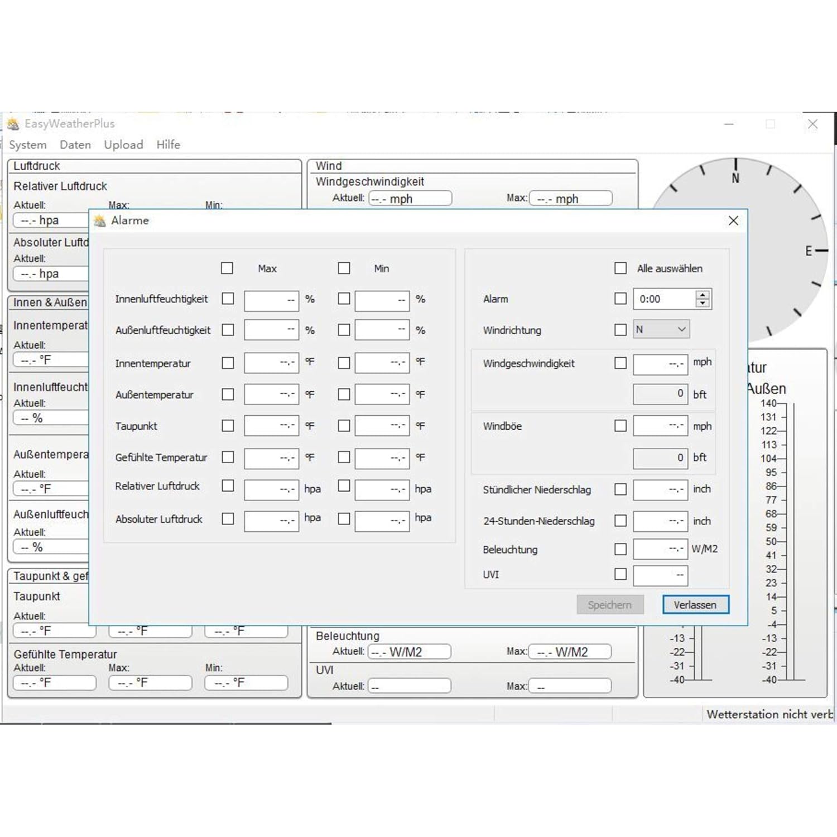Click the Alarm time 0:00 field
The height and width of the screenshot is (837, 837).
[x=665, y=299]
